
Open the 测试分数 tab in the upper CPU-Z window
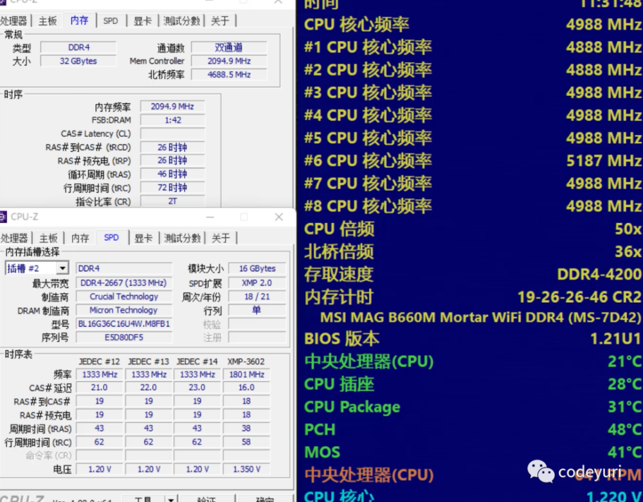click(181, 21)
